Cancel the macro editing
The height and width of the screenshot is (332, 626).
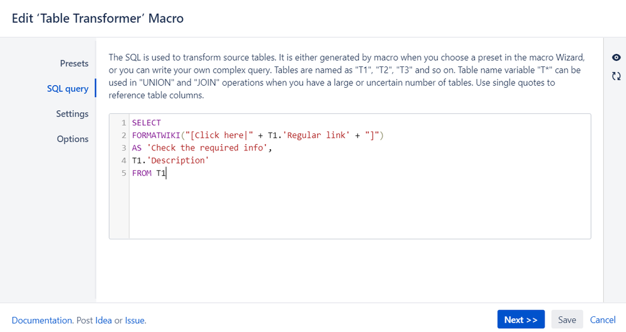pyautogui.click(x=603, y=319)
